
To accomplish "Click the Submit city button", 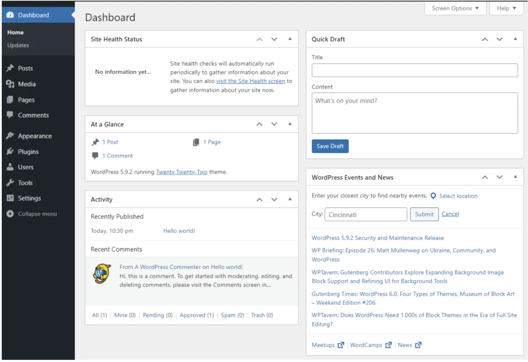I will point(424,214).
